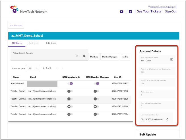Open the YouTube icon link
Image resolution: width=186 pixels, height=140 pixels.
121,12
